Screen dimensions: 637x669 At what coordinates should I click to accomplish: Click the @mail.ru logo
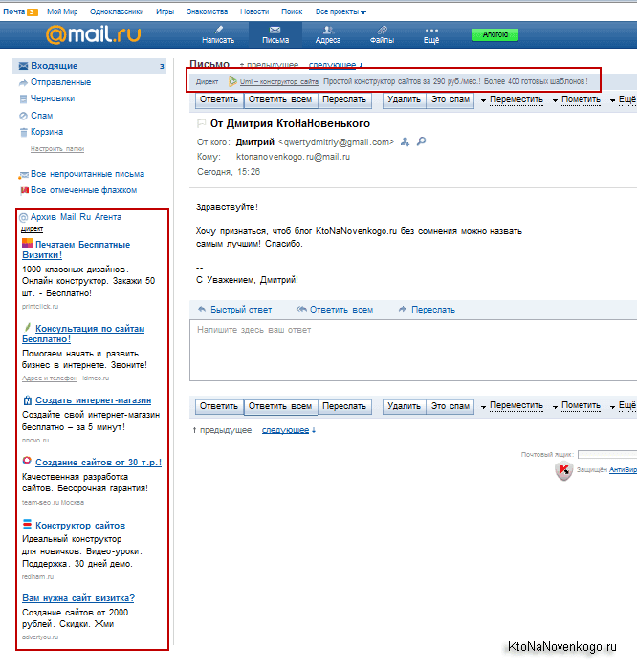click(x=93, y=34)
